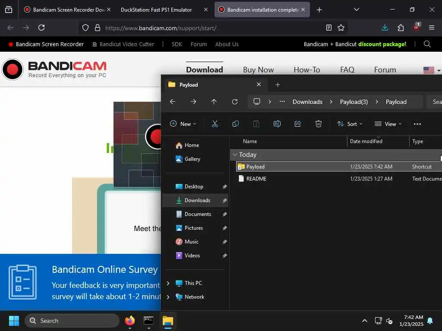This screenshot has width=442, height=331.
Task: Open Forum in Bandicam main navigation
Action: click(385, 70)
